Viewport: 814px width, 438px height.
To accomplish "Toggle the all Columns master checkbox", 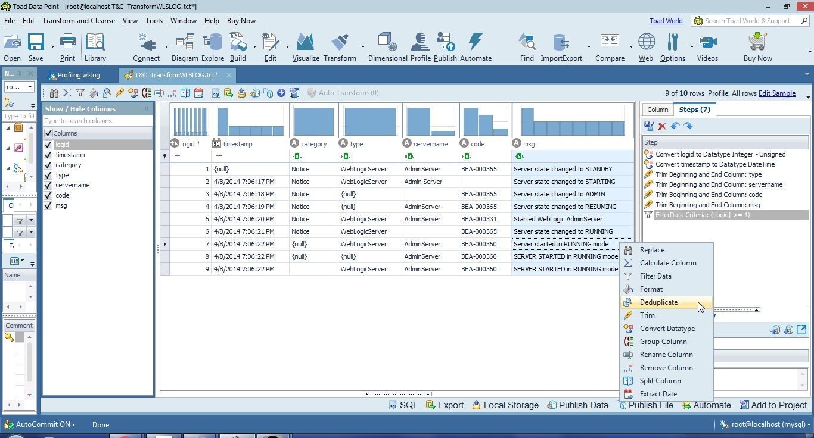I will pos(48,133).
